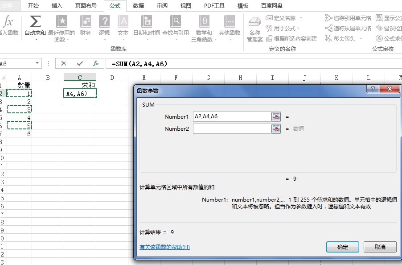This screenshot has height=265, width=402.
Task: Click the Show Formulas icon
Action: click(379, 18)
